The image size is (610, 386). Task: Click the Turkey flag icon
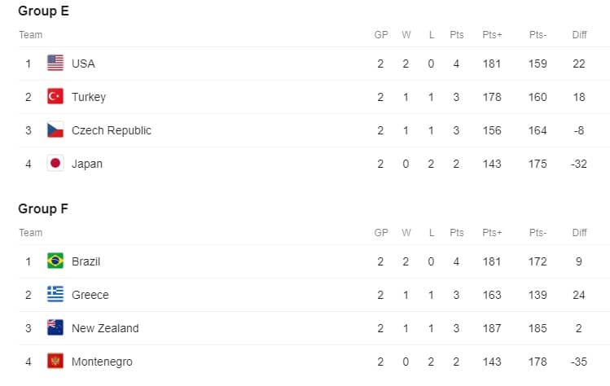tap(55, 96)
